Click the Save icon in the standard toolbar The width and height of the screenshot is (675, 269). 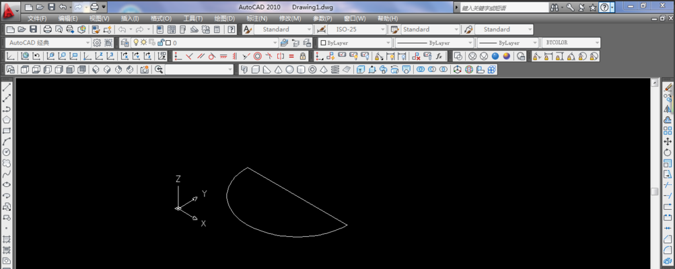coord(34,30)
